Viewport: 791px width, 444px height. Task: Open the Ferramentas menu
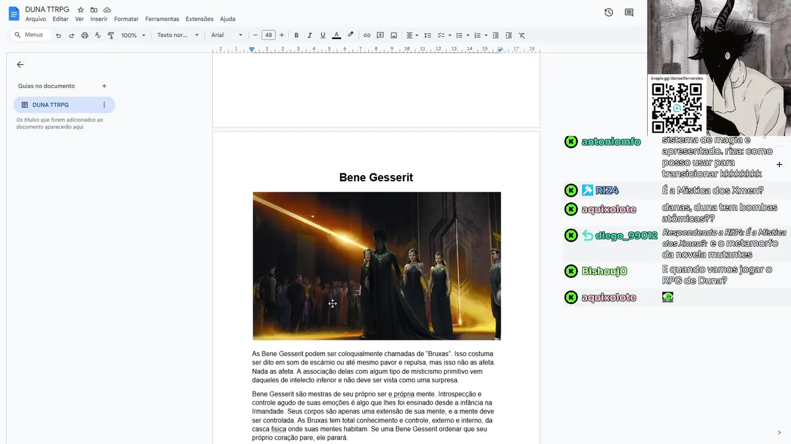(x=162, y=19)
